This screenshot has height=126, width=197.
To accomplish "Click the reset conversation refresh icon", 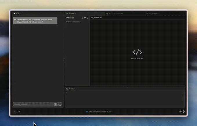I will click(19, 111).
